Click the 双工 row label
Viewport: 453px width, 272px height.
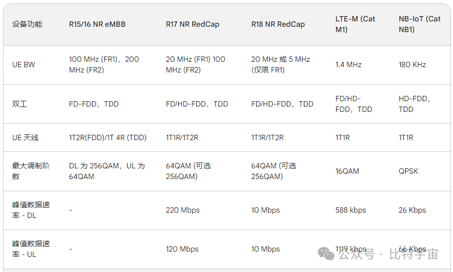[19, 104]
